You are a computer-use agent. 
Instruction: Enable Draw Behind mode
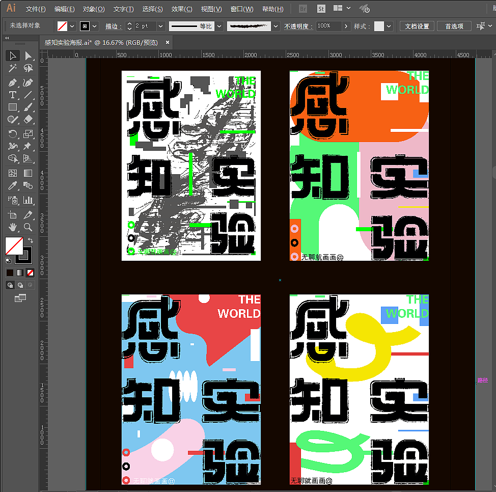(20, 285)
